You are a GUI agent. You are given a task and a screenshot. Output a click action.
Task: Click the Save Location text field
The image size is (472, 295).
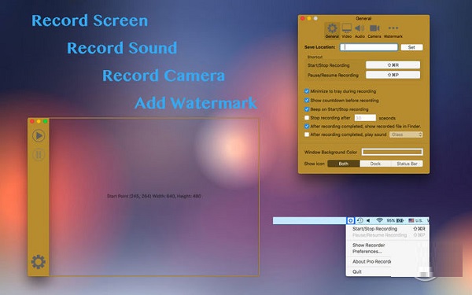point(369,47)
